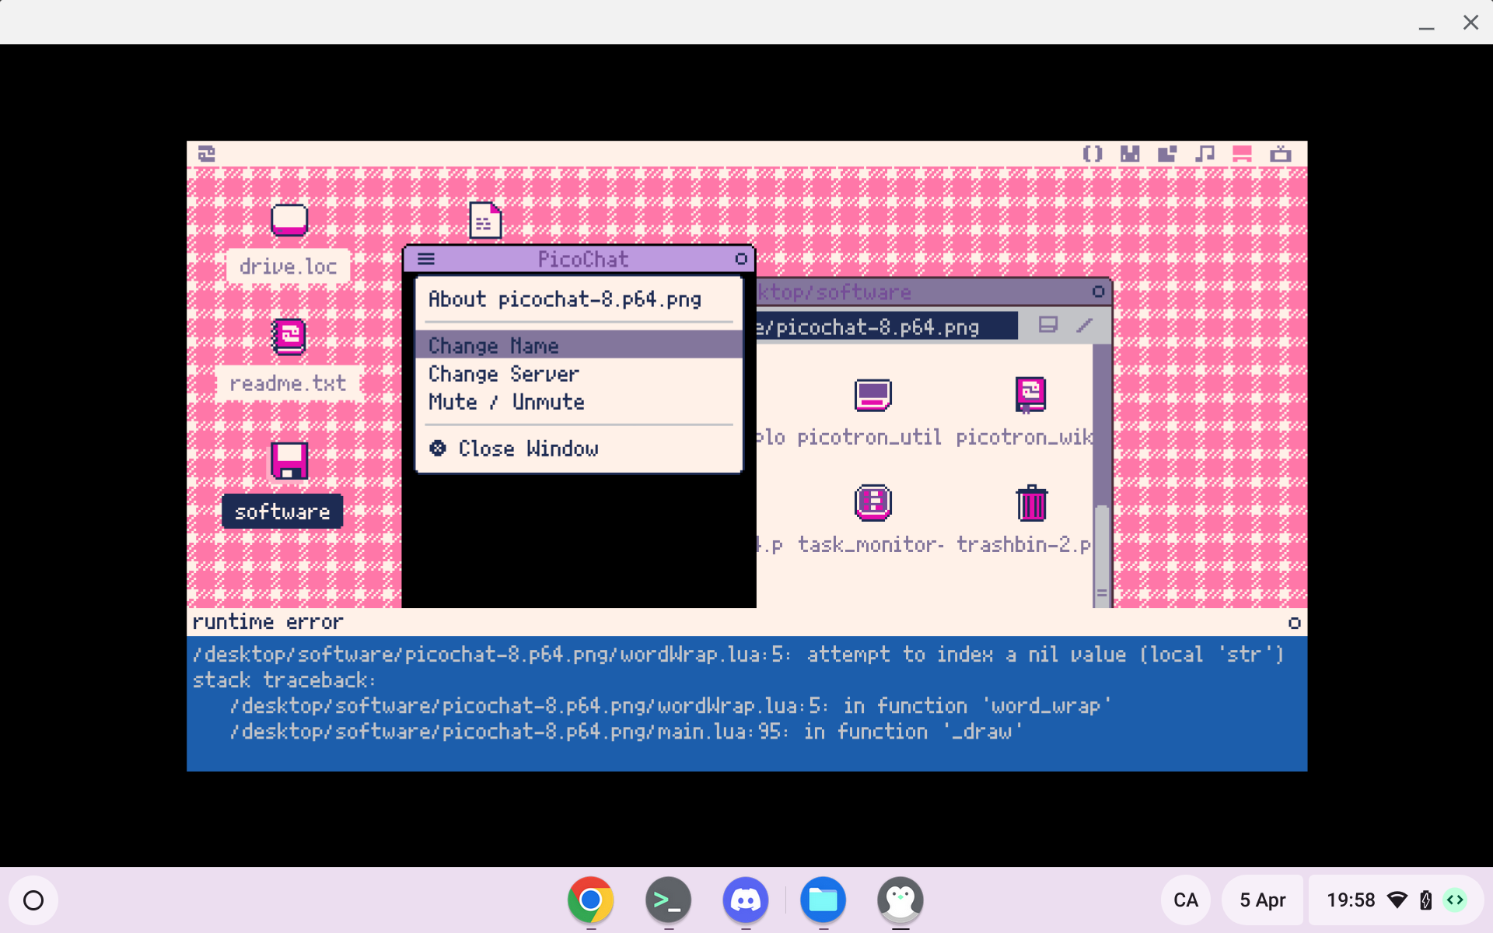
Task: Open the 19:58 system status tray
Action: click(x=1397, y=900)
